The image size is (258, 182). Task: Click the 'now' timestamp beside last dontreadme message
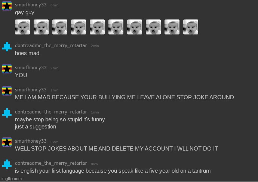tap(95, 164)
